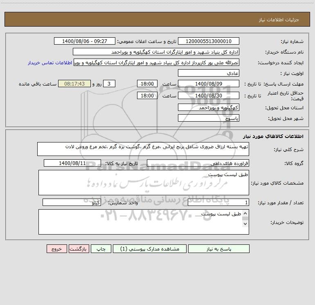Click the استان محل تحویل field
Viewport: 315px width, 305px height.
209,107
